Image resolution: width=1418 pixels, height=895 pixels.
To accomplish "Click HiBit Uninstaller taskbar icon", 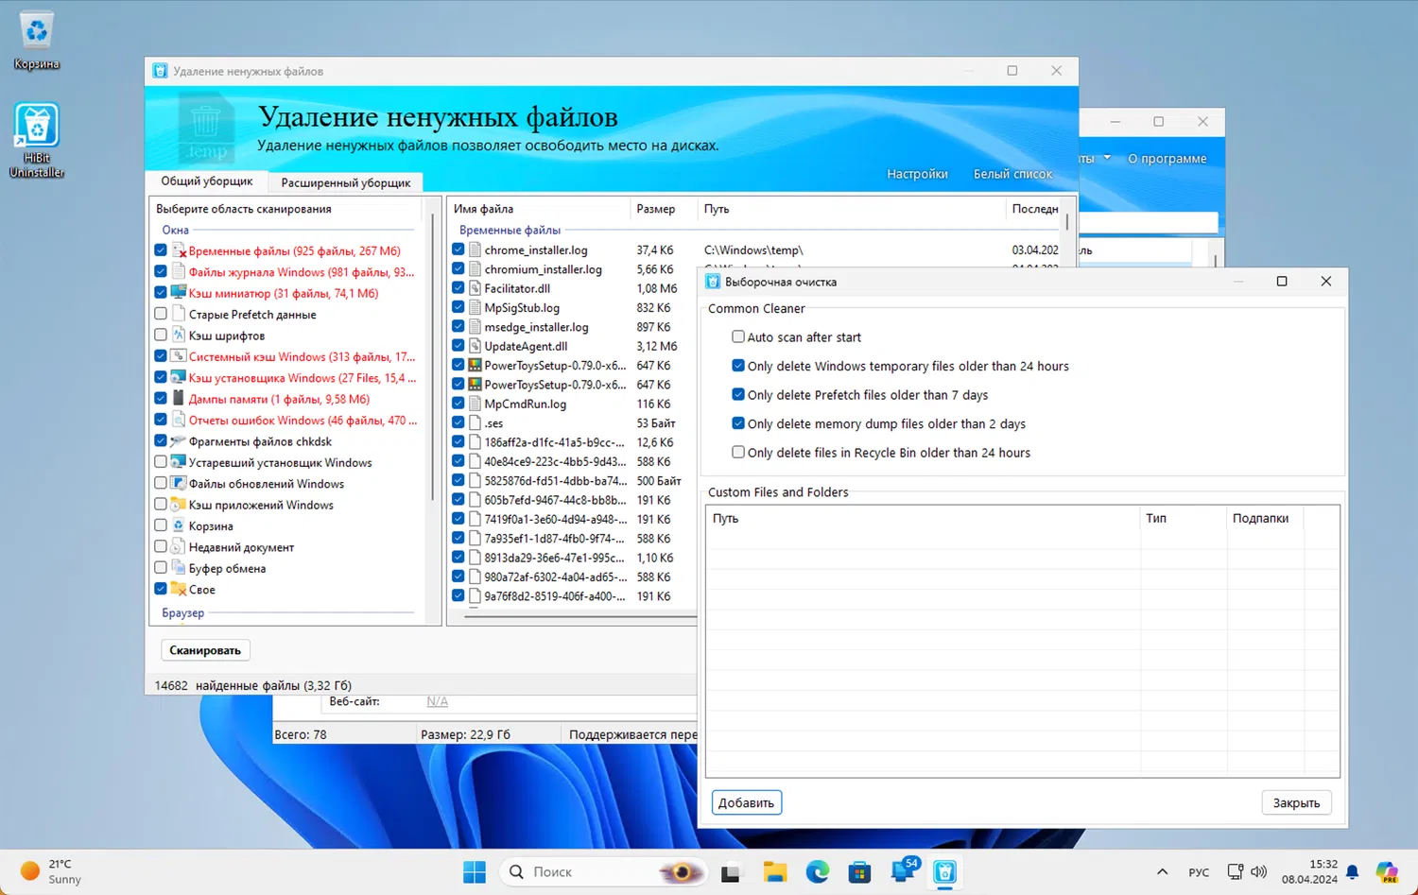I will (944, 872).
